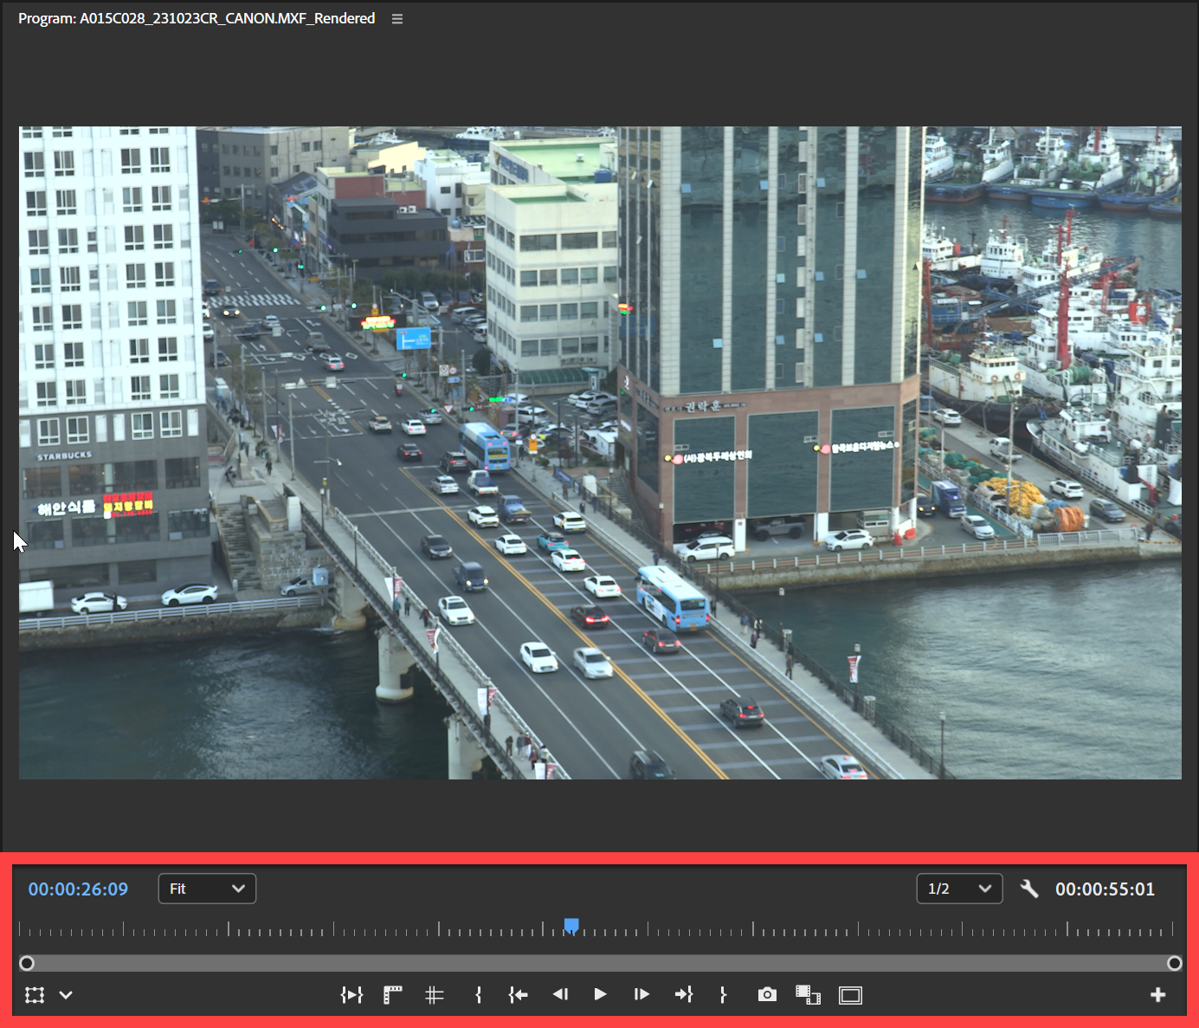This screenshot has height=1028, width=1199.
Task: Select the Step Back icon
Action: pos(560,994)
